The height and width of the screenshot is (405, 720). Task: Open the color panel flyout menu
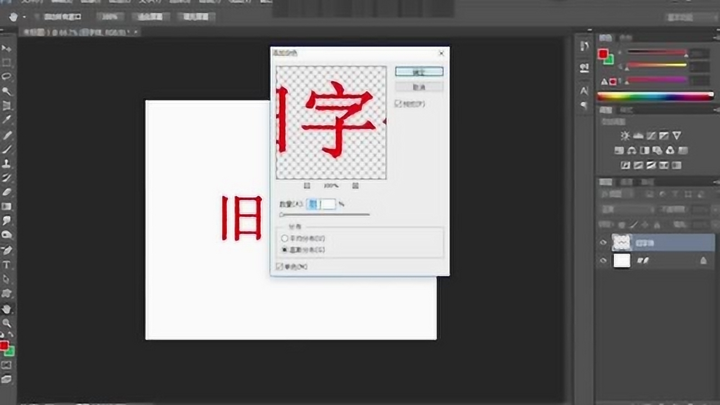[715, 38]
